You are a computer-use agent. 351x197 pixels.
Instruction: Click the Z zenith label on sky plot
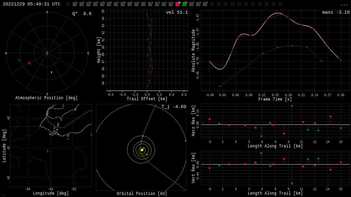coord(47,53)
